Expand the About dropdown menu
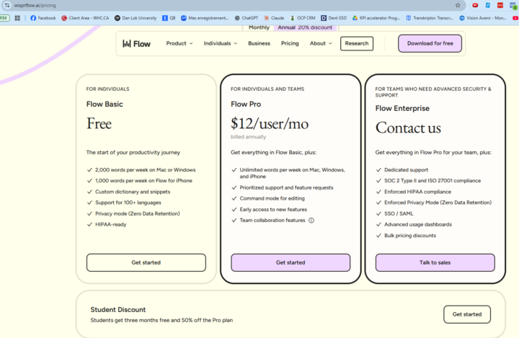This screenshot has width=519, height=338. (321, 43)
